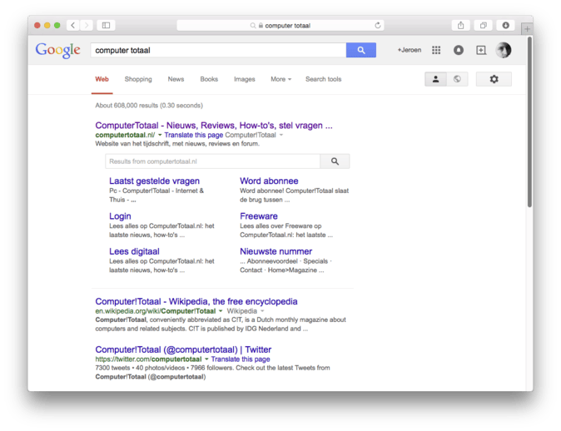Open Nieuwste nummer sitelink
The height and width of the screenshot is (431, 561).
[x=276, y=251]
